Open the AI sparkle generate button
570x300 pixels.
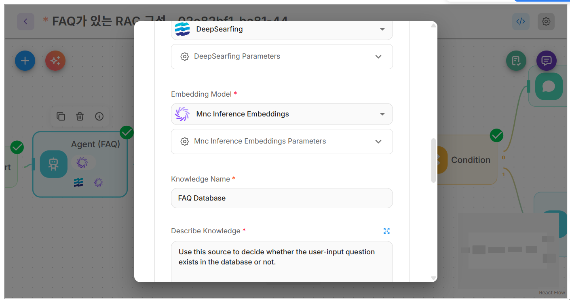click(x=55, y=61)
